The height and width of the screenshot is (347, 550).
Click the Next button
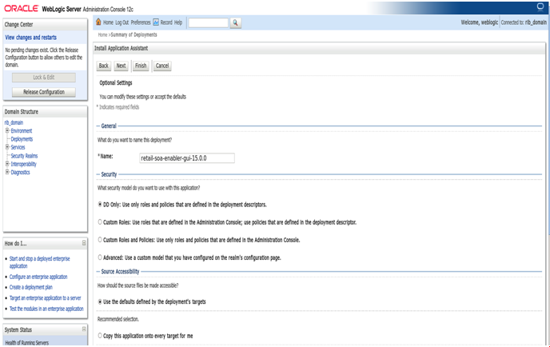121,66
